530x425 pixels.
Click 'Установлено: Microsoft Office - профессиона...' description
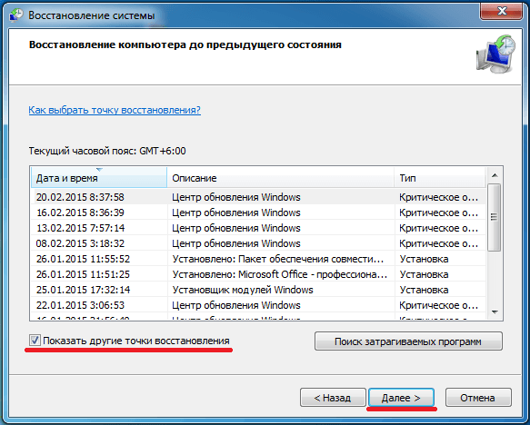279,274
